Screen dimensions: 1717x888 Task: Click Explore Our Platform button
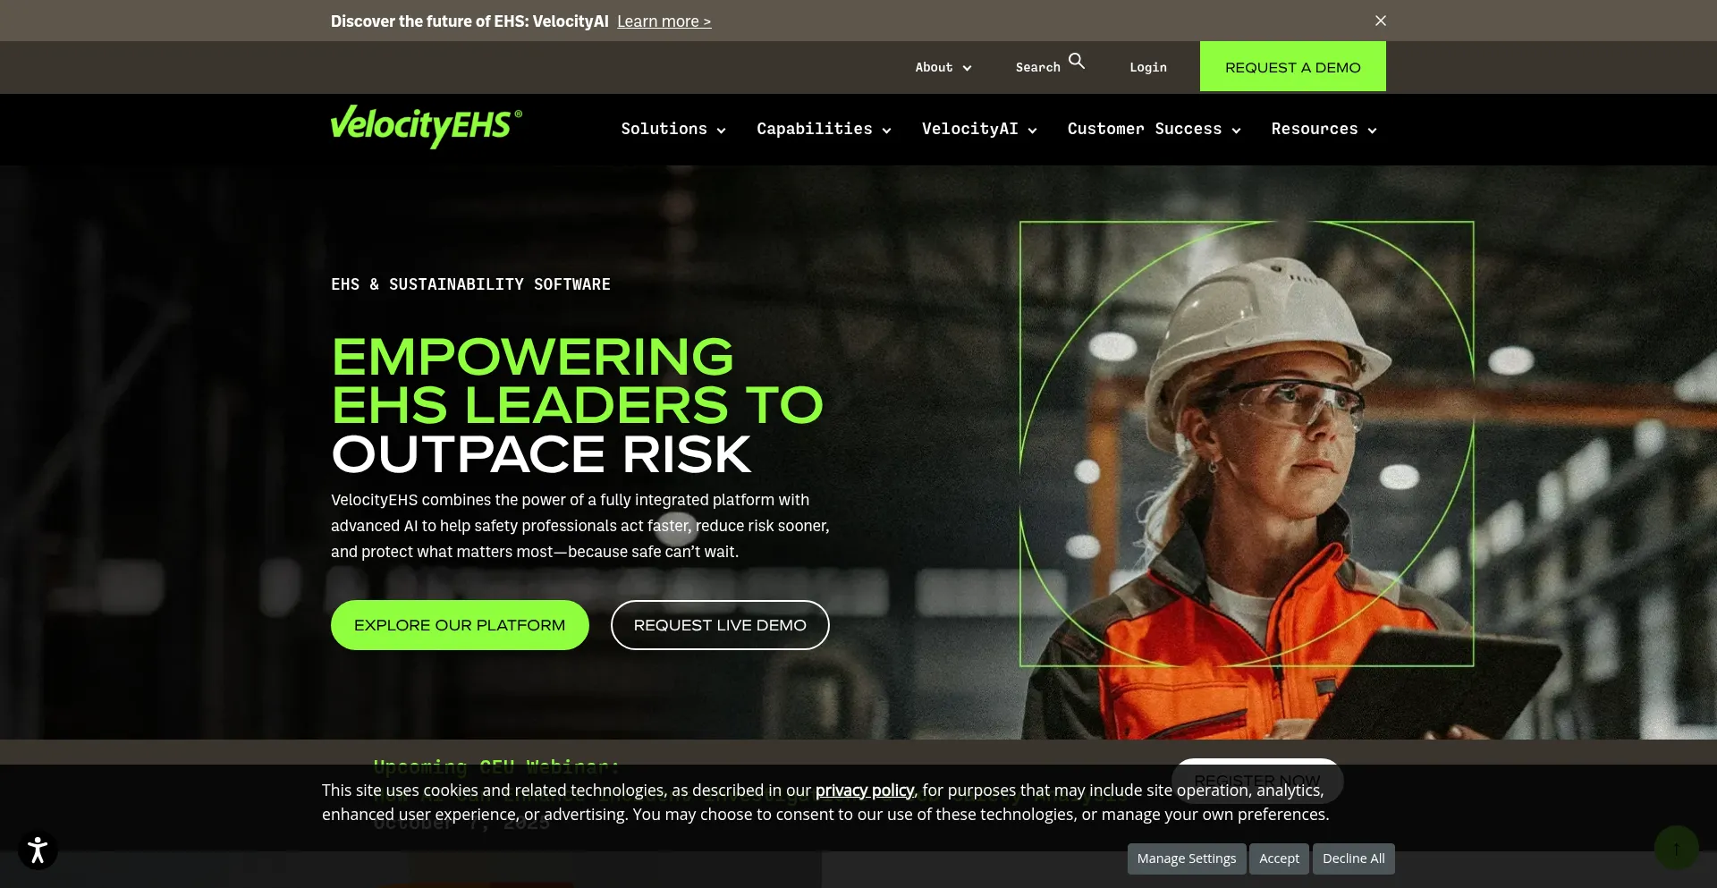460,625
